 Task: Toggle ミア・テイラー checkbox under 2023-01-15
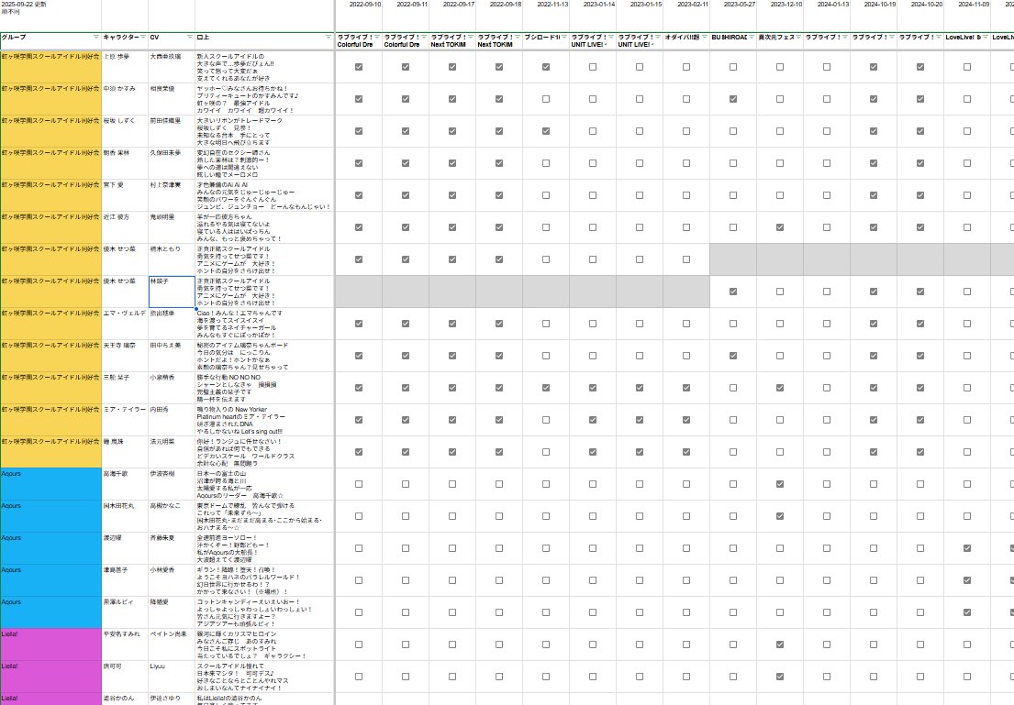[640, 419]
